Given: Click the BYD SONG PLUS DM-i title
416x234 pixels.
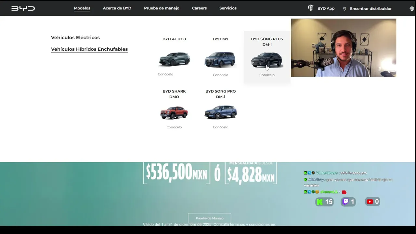Looking at the screenshot, I should click(267, 42).
